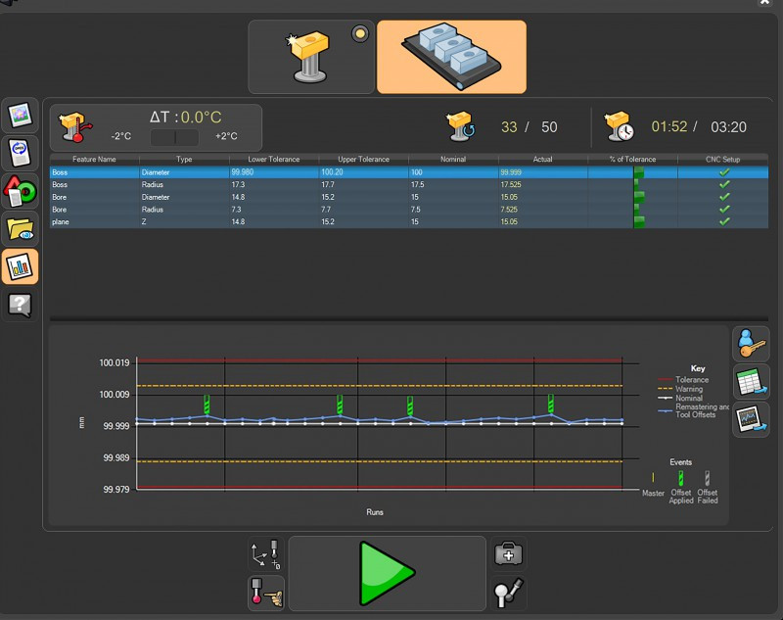
Task: Sort by the Upper Tolerance column header
Action: point(363,160)
